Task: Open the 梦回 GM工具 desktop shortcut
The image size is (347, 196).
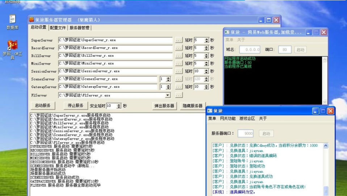Action: pyautogui.click(x=12, y=45)
